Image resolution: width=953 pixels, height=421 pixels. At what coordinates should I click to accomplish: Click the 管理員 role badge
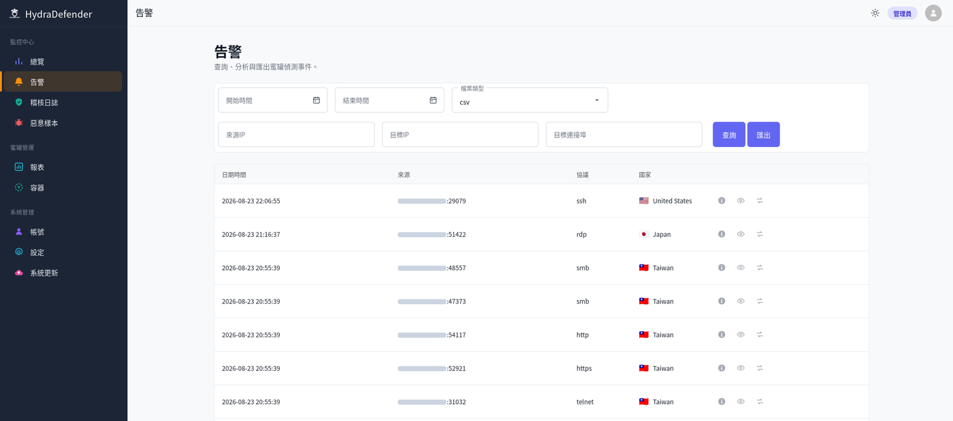click(x=902, y=14)
